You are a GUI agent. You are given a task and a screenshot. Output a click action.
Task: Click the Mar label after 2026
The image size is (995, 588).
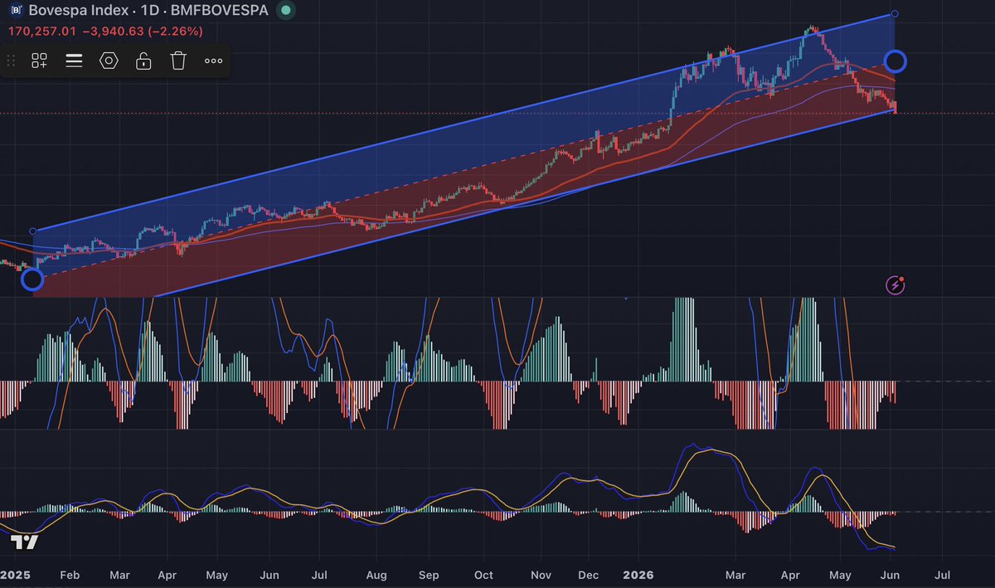click(x=735, y=575)
